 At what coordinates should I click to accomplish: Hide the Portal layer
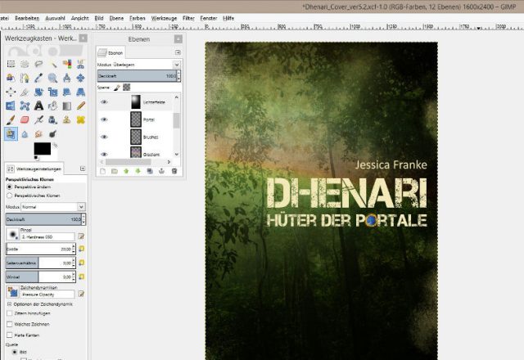coord(104,119)
